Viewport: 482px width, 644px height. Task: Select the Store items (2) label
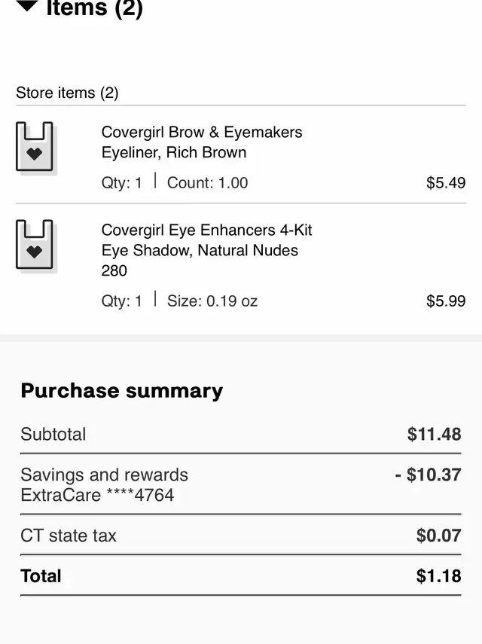pos(67,93)
